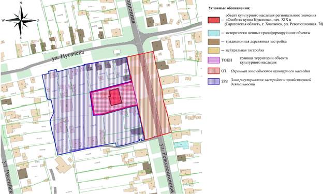Click the light blue historical building on map
323x194 pixels.
(181, 145)
